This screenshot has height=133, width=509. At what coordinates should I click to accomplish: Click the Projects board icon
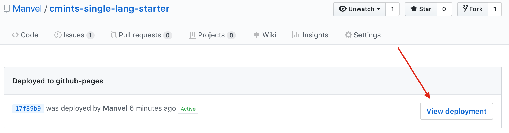click(192, 35)
